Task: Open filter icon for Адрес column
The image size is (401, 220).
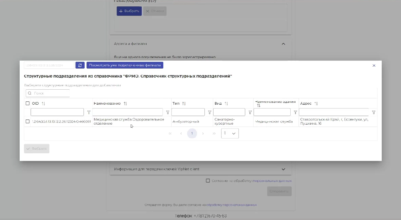Action: [373, 112]
